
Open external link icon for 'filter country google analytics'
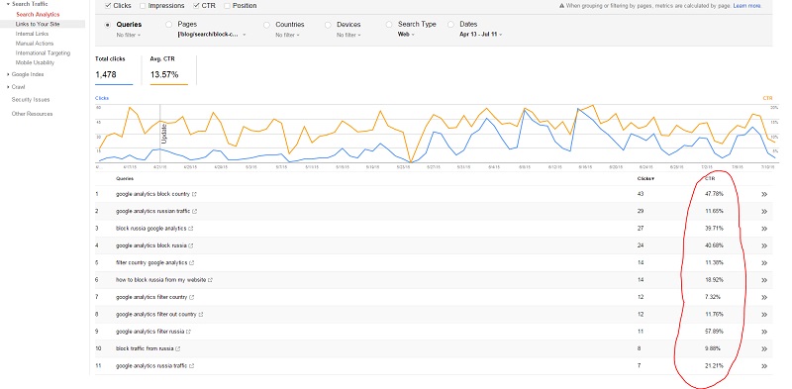coord(192,262)
